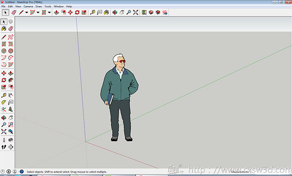Open the Tools menu
292x176 pixels.
click(x=48, y=6)
